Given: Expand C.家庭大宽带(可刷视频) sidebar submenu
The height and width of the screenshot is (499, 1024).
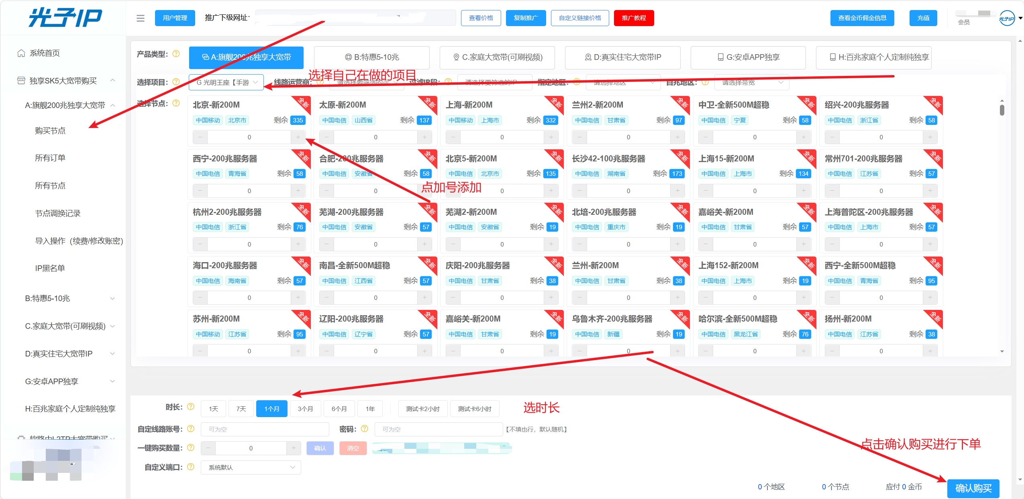Looking at the screenshot, I should click(113, 326).
